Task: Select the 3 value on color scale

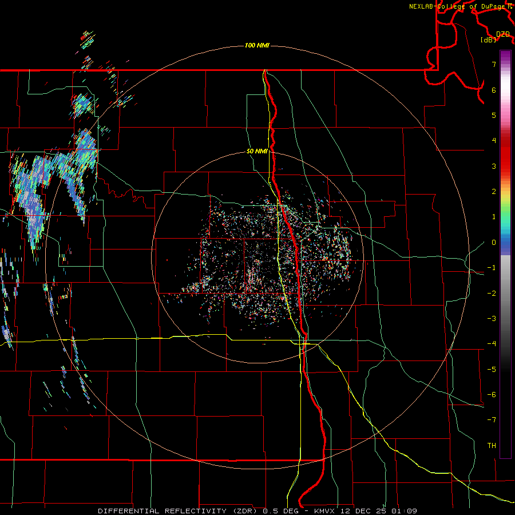Action: click(x=494, y=166)
